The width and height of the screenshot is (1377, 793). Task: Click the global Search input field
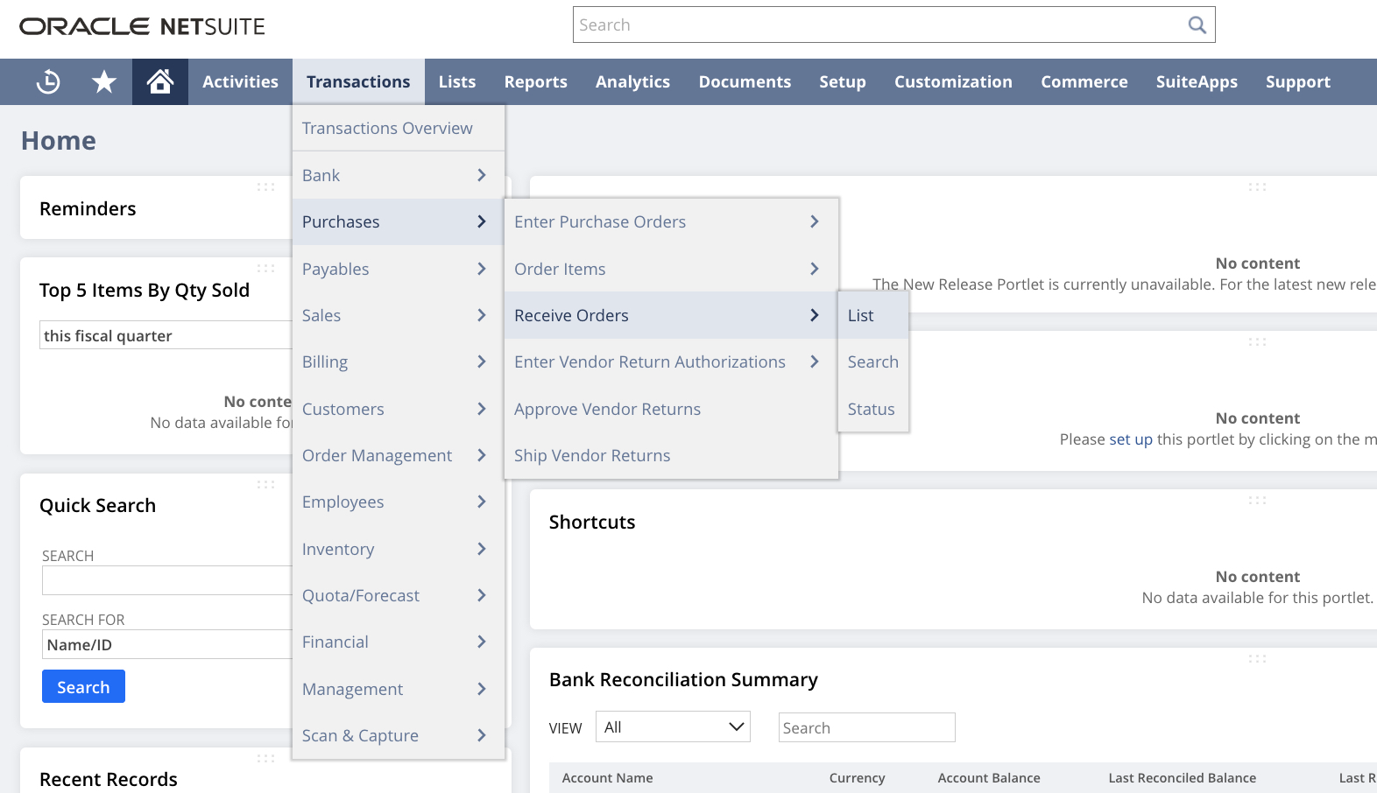coord(876,25)
